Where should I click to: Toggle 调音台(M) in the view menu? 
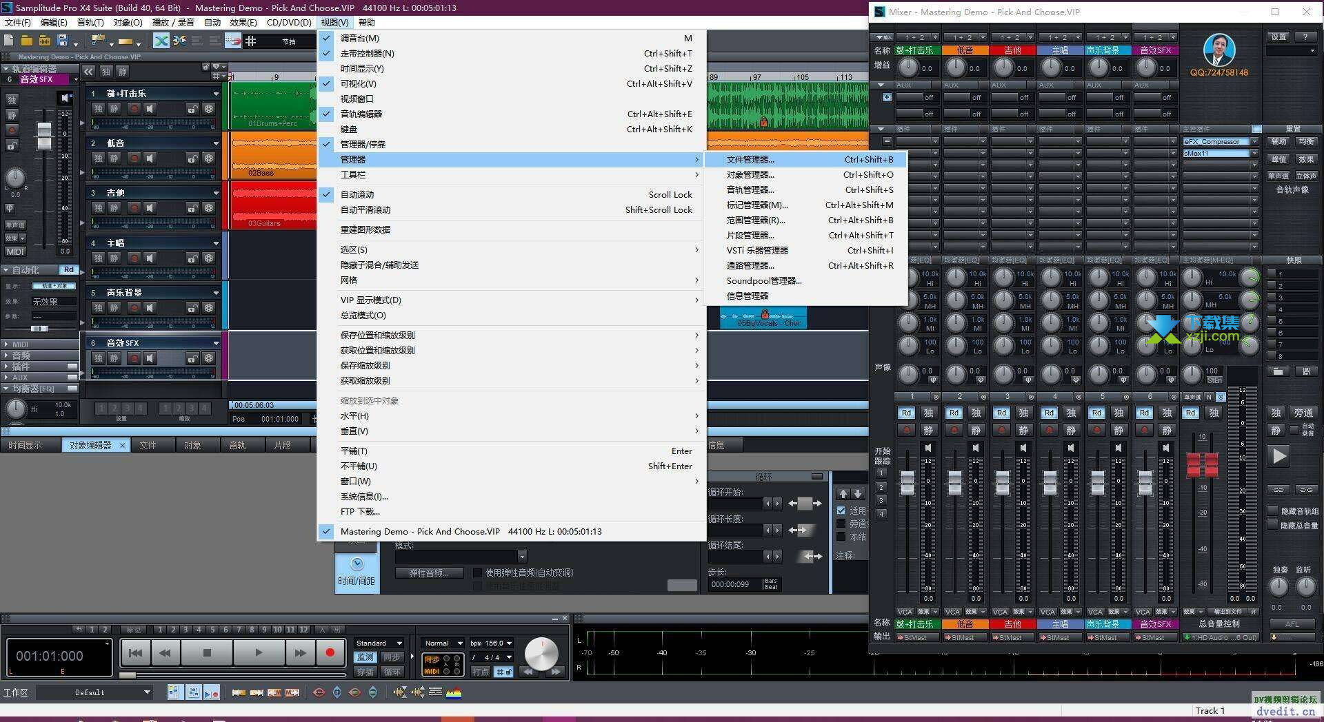click(x=511, y=38)
